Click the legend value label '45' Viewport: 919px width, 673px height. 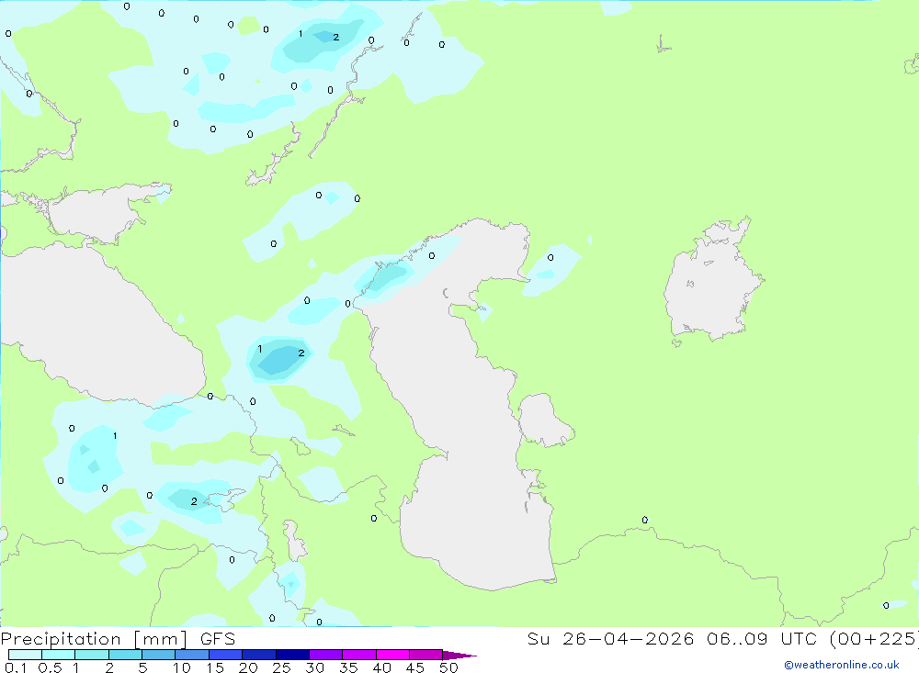pos(415,667)
